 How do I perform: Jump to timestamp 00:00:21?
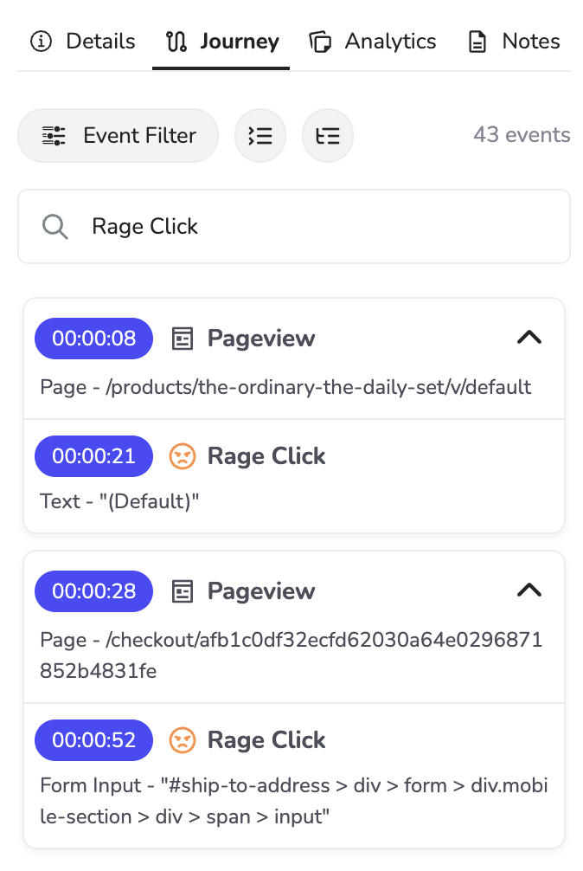pos(93,456)
